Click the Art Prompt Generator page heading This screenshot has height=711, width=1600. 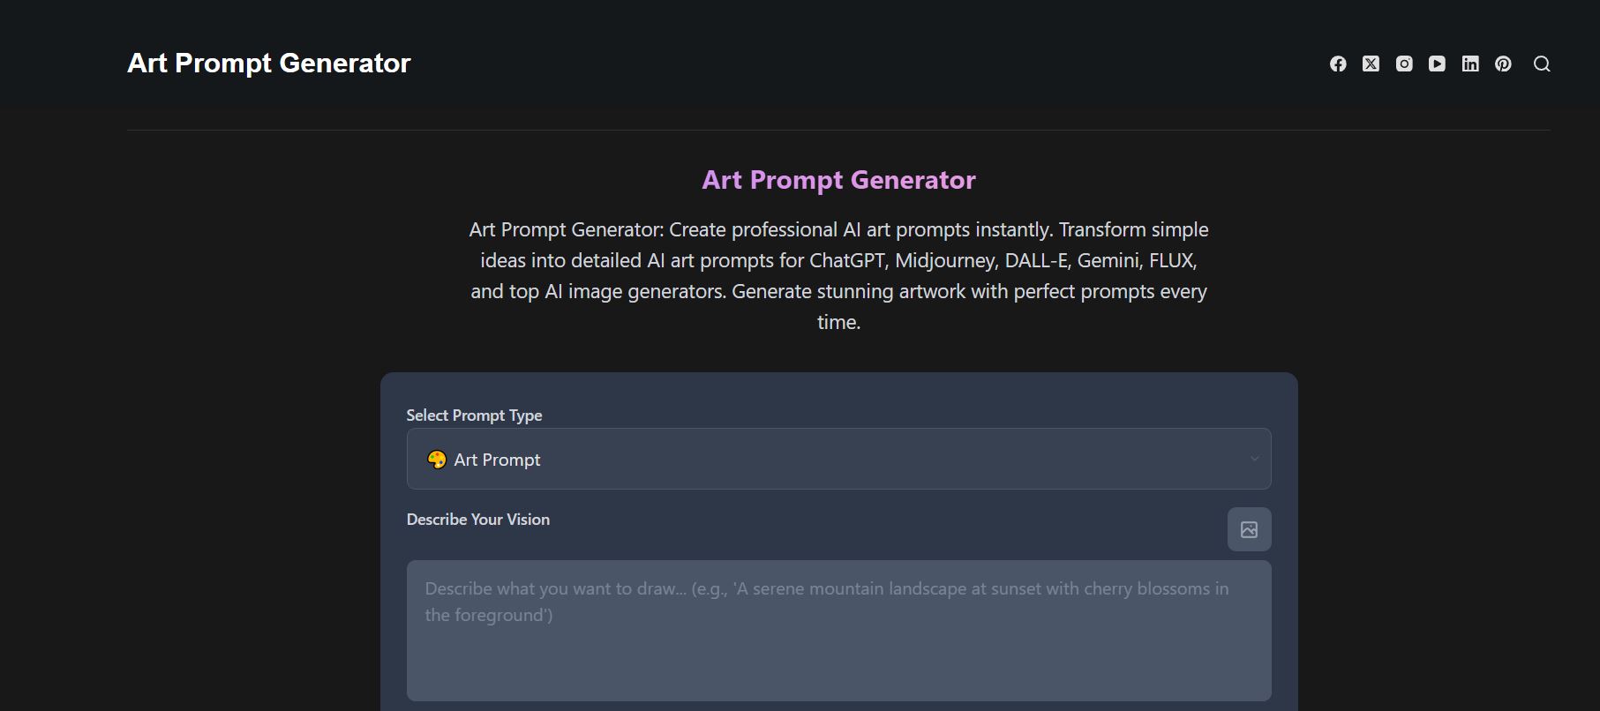[838, 179]
